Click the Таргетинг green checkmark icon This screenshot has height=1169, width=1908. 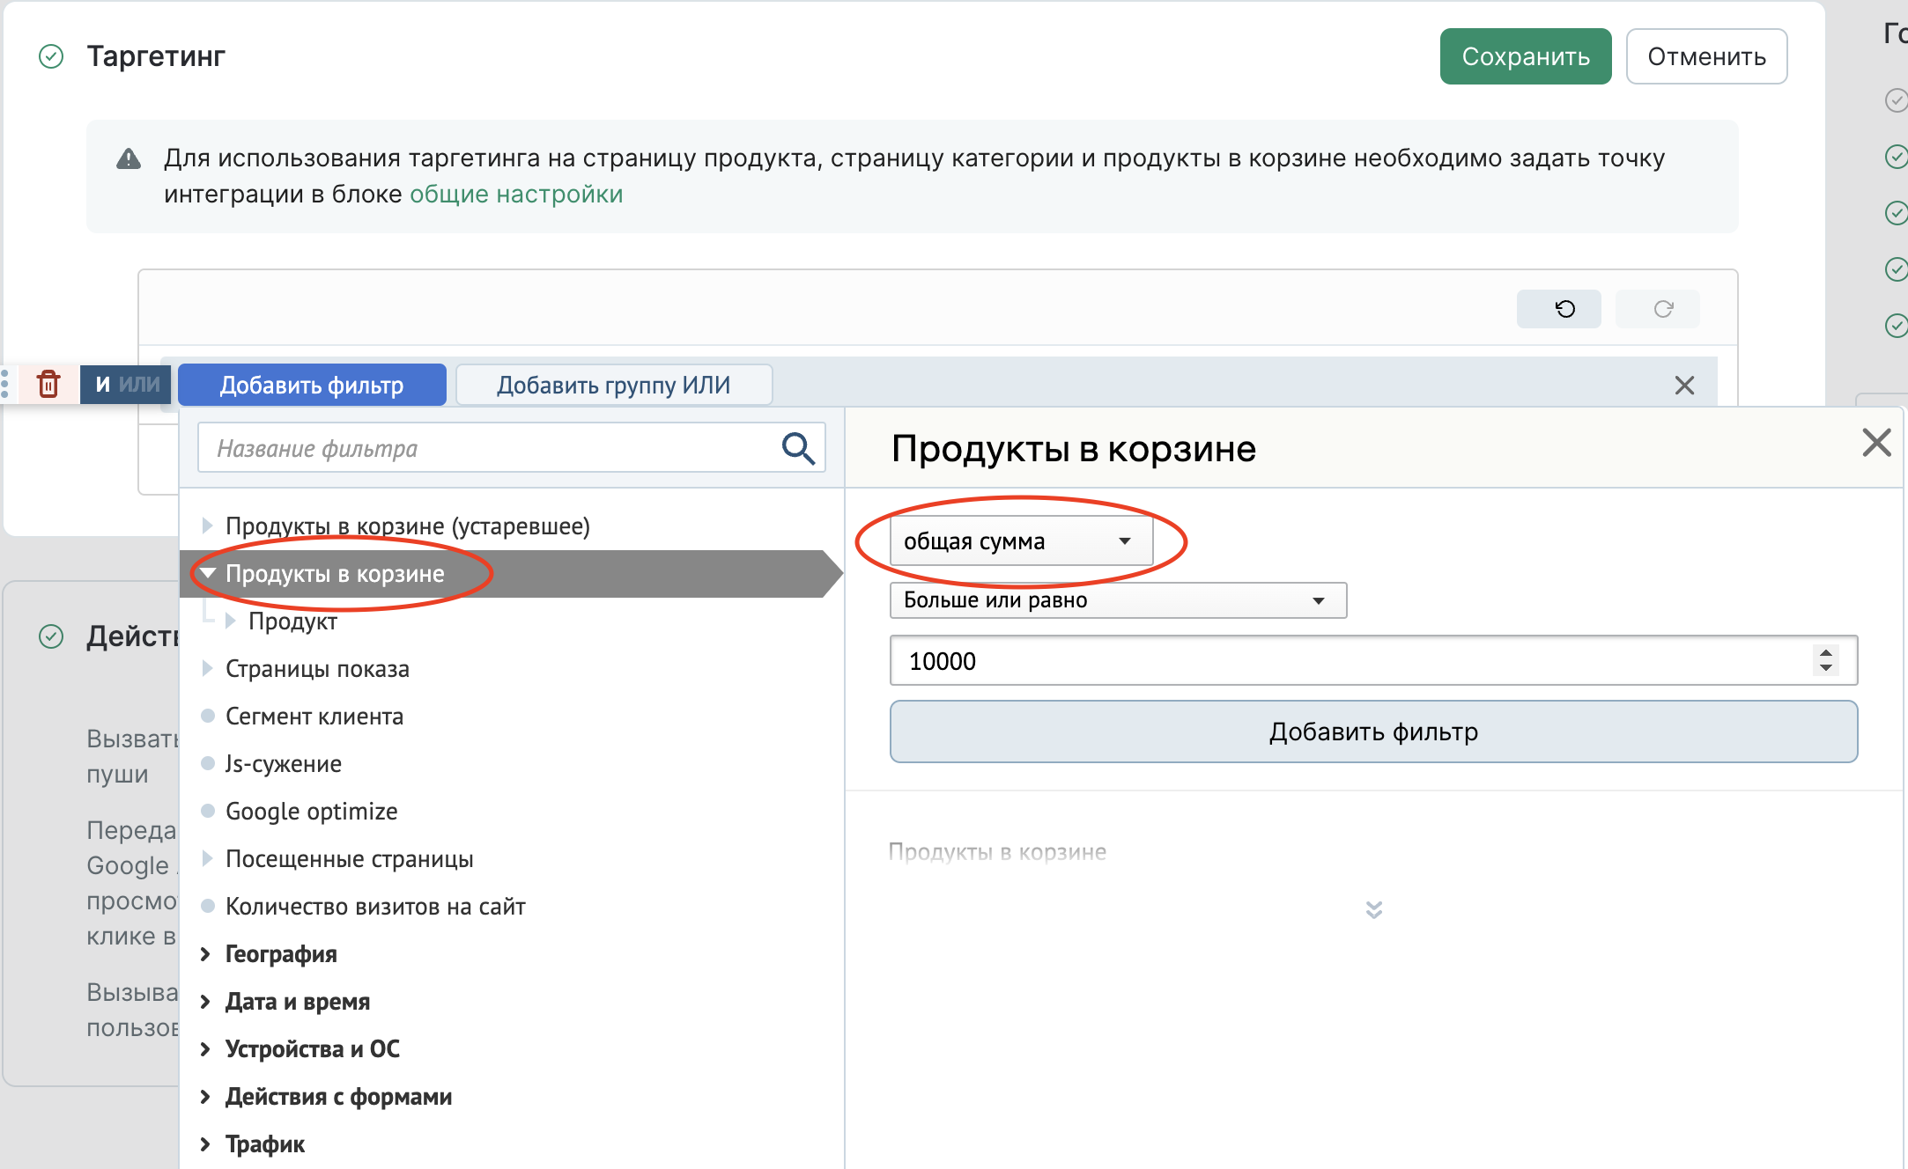tap(51, 56)
